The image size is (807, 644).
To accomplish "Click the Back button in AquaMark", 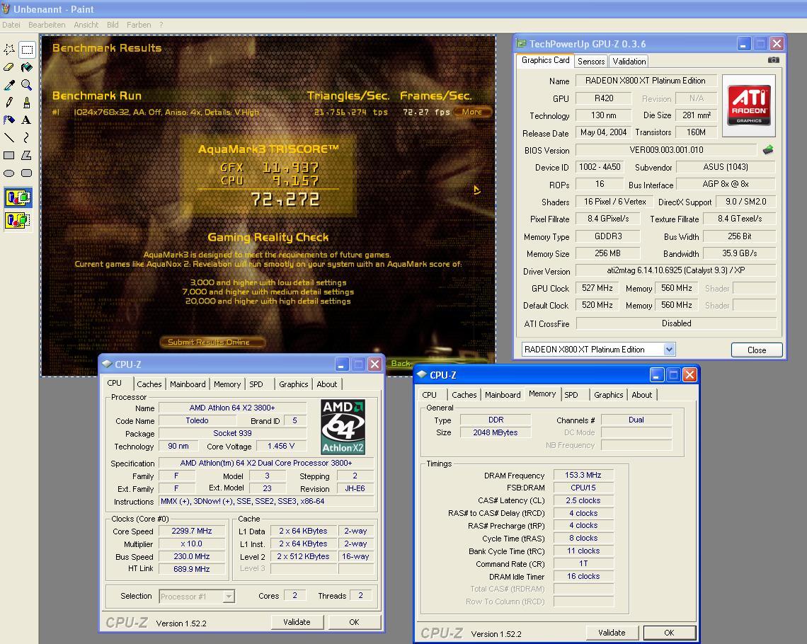I will point(401,363).
